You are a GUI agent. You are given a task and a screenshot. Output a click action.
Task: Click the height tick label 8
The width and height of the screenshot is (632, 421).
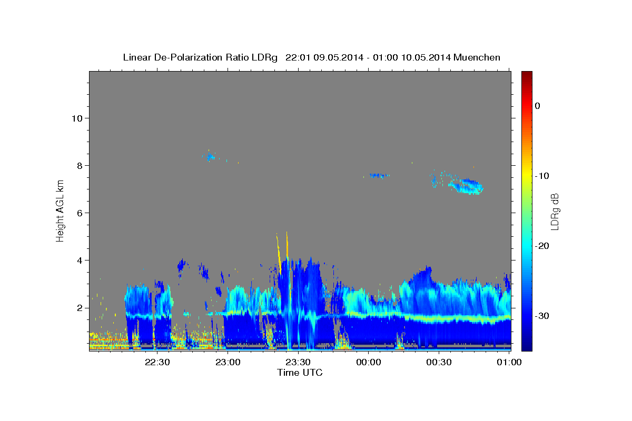click(79, 165)
